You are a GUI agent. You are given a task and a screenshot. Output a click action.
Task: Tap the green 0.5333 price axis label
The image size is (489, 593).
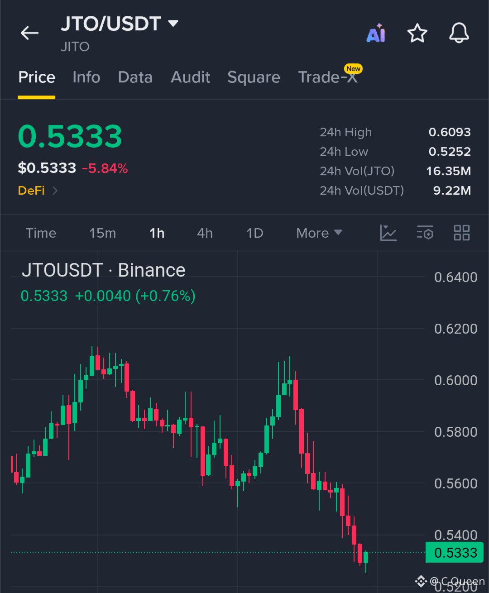pyautogui.click(x=455, y=553)
